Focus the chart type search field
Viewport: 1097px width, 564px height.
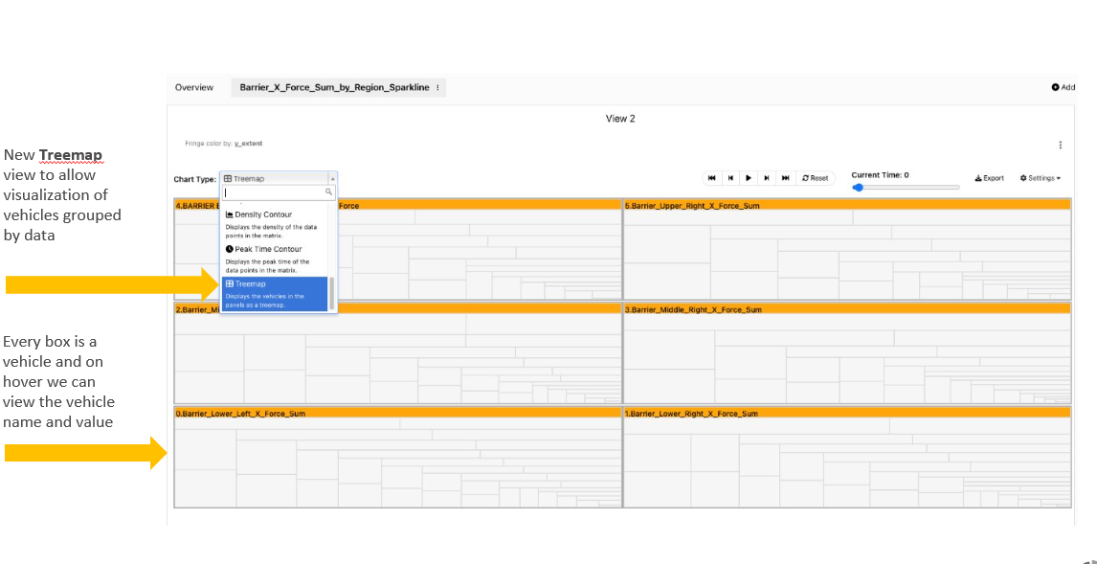tap(279, 192)
